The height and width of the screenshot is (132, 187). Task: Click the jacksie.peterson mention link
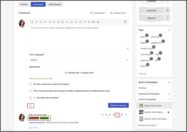pos(37,123)
